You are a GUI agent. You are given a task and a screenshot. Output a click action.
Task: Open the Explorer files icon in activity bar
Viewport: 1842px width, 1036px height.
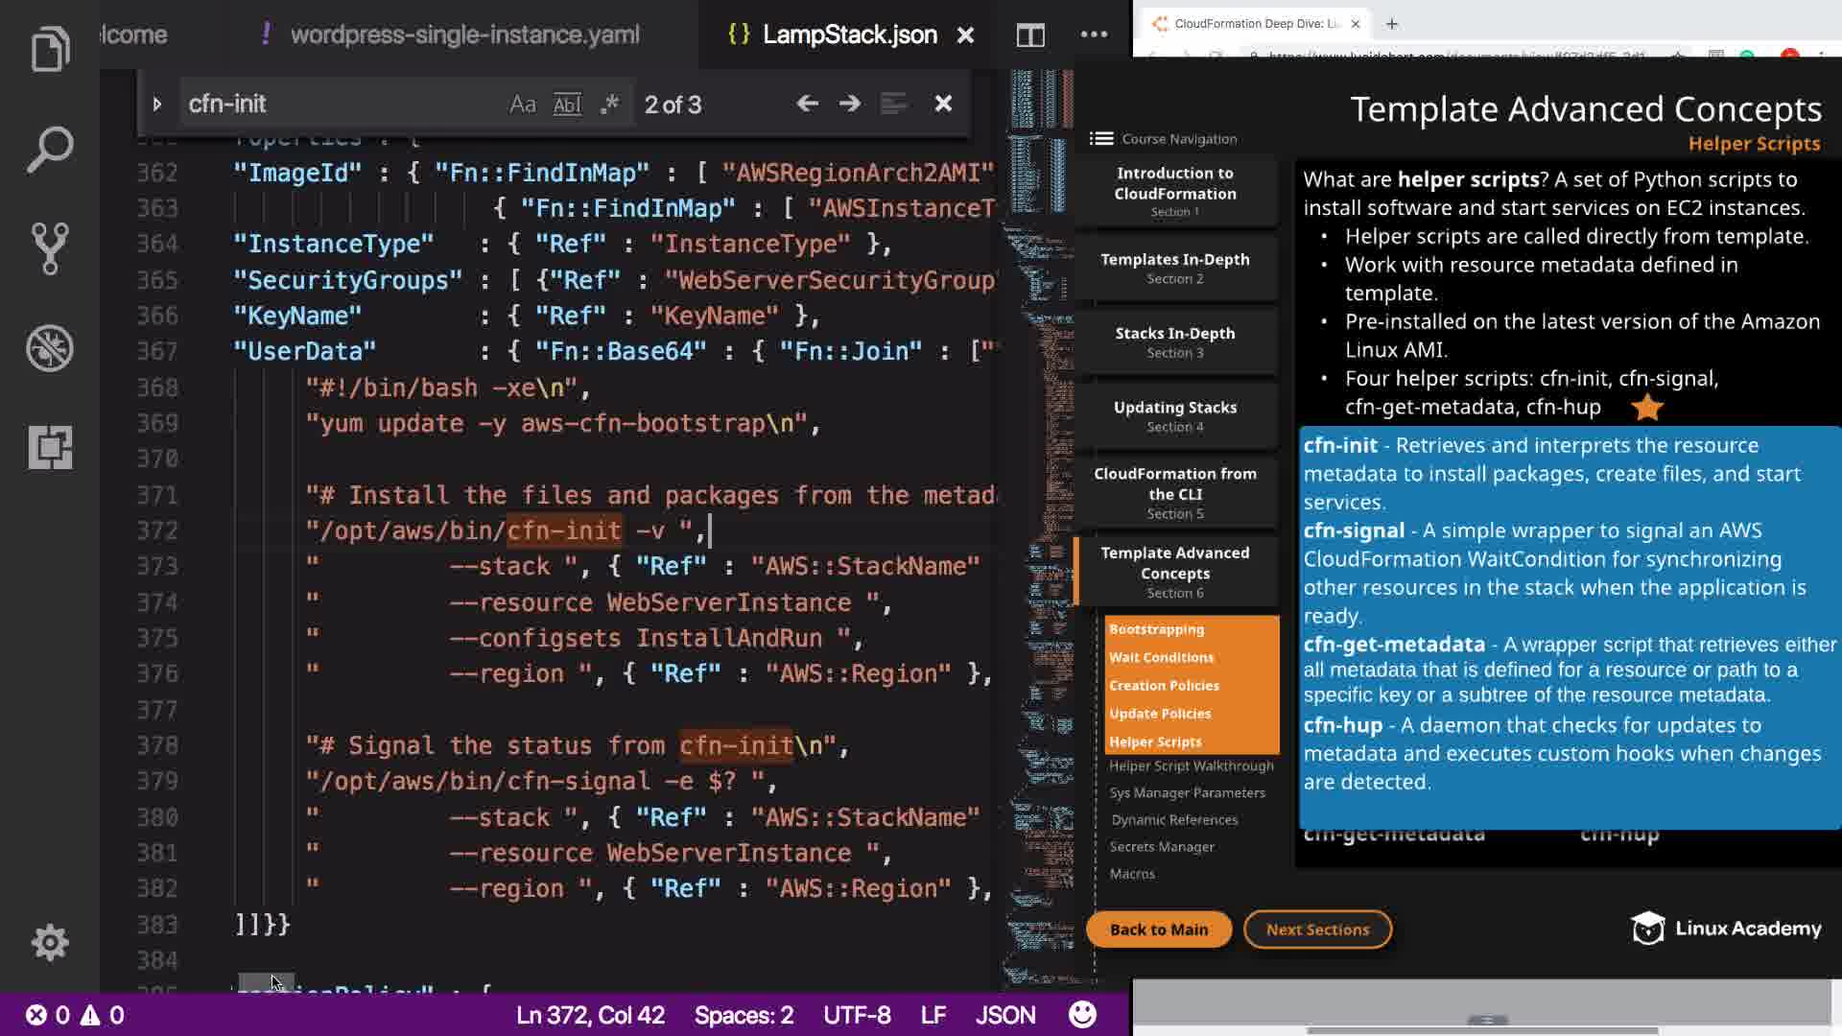pos(50,48)
